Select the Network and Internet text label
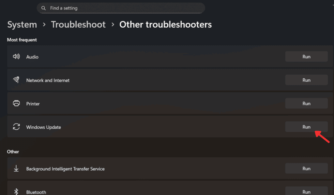This screenshot has height=195, width=334. click(x=48, y=80)
